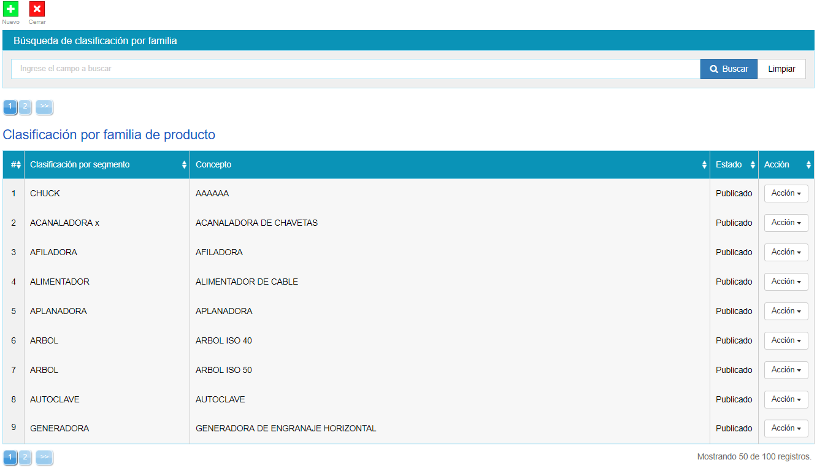The width and height of the screenshot is (817, 468).
Task: Click the Limpiar button
Action: pos(781,69)
